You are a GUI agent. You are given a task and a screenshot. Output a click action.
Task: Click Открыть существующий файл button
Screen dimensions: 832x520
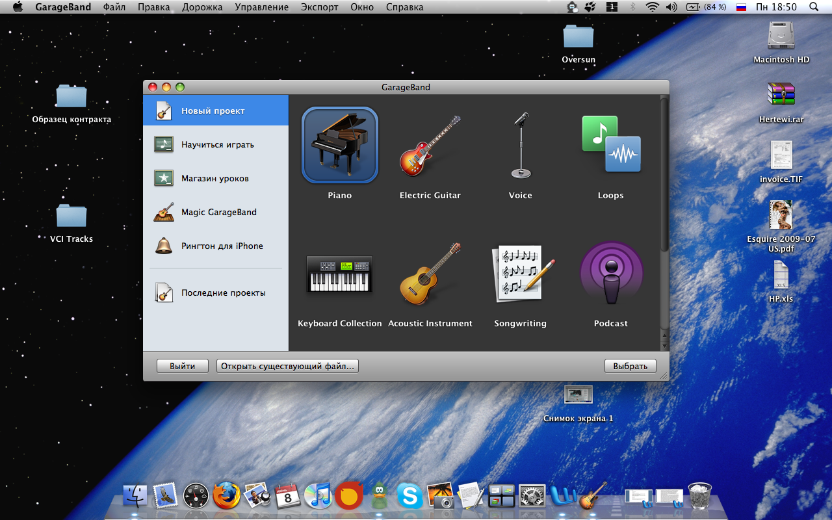287,366
